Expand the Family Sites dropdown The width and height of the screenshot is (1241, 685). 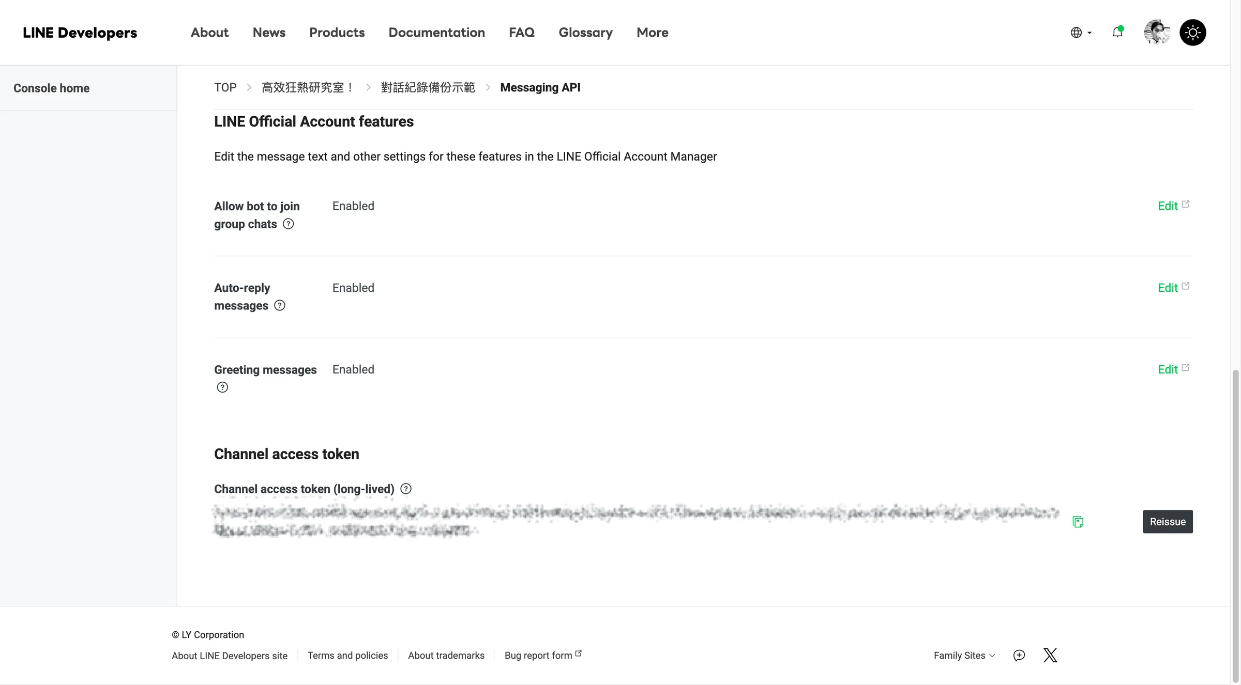pos(964,656)
